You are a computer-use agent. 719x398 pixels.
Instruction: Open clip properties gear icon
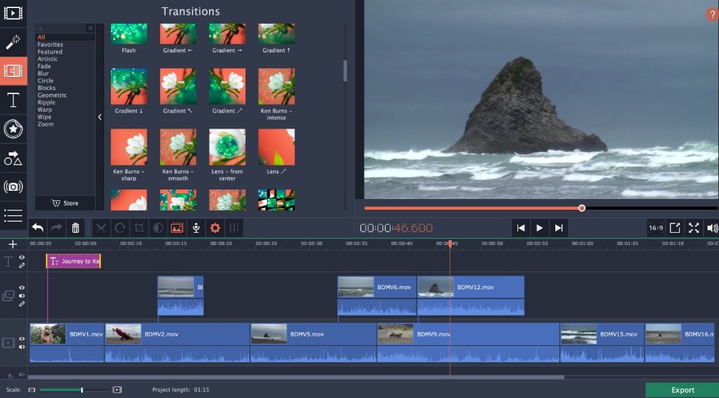pos(215,228)
